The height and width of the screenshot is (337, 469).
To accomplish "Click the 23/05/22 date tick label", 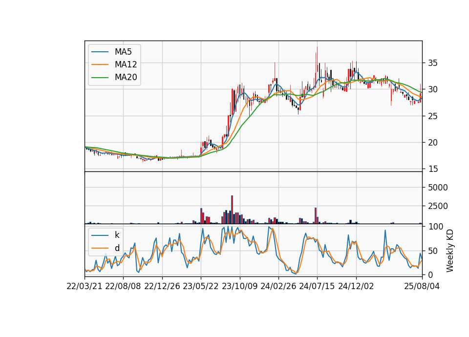I will [201, 286].
